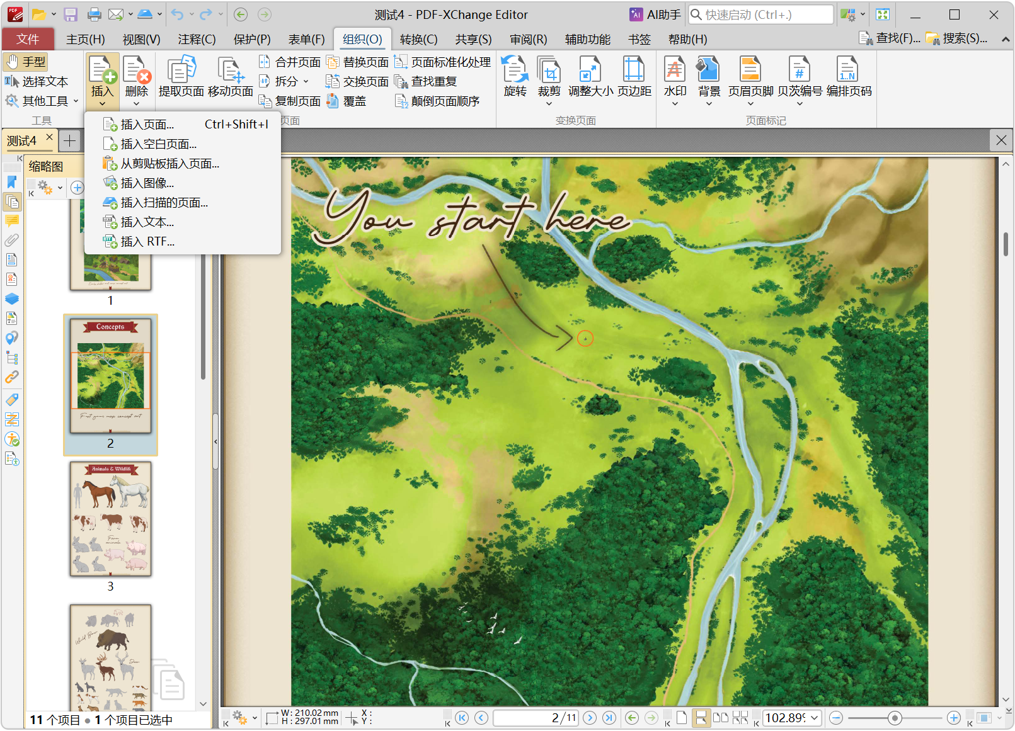Image resolution: width=1015 pixels, height=731 pixels.
Task: Click Duplicate Pages (复制页面)
Action: pos(290,101)
